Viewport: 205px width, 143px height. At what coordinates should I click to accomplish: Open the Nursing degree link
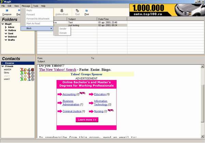(x=99, y=111)
